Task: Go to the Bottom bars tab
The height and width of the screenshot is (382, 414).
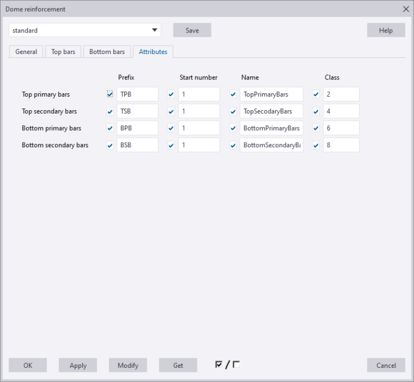Action: (x=107, y=52)
